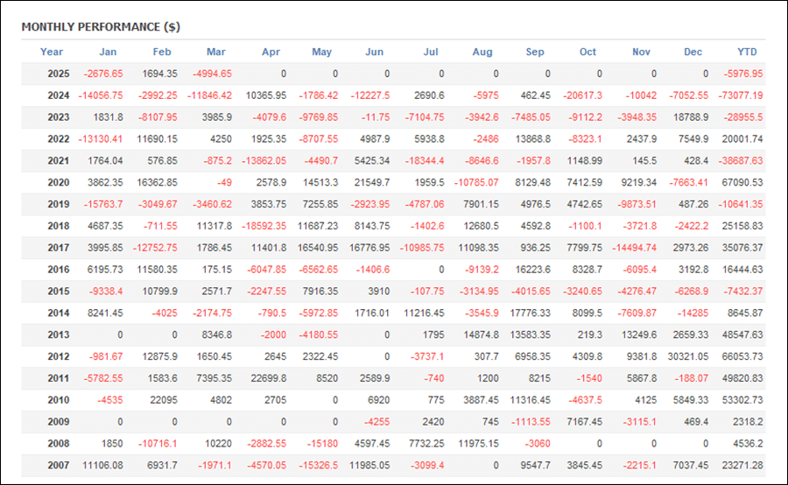Click the May column header
Viewport: 788px width, 485px height.
click(x=321, y=52)
